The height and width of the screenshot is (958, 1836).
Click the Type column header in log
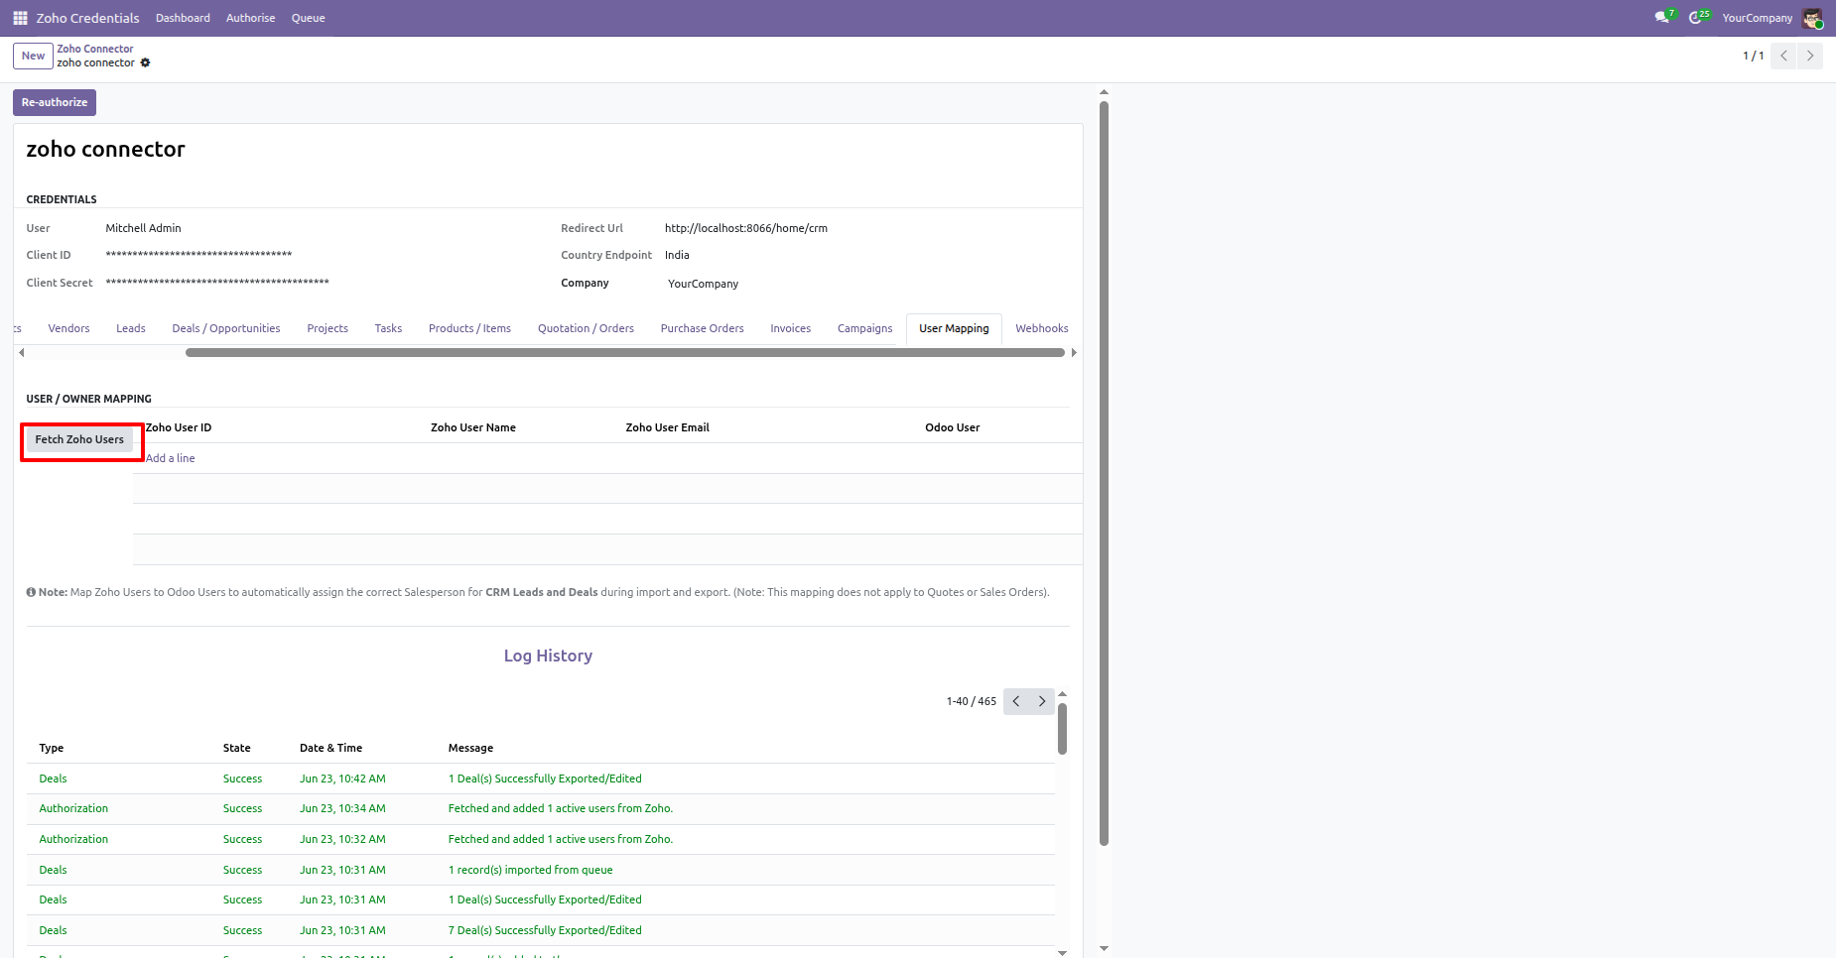[x=52, y=748]
